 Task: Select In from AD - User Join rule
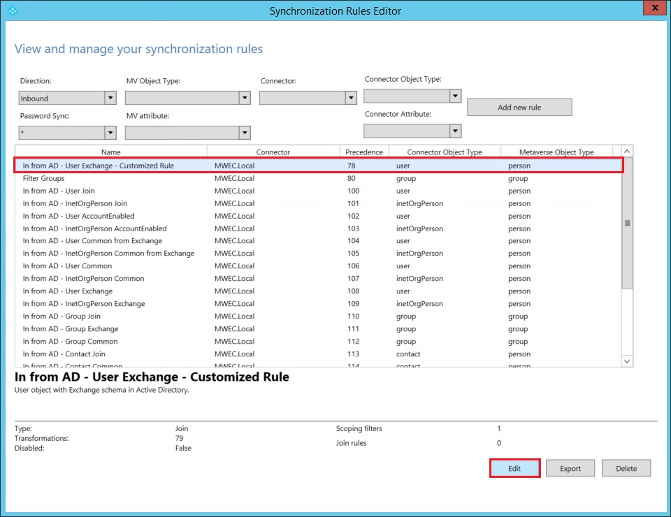coord(59,191)
